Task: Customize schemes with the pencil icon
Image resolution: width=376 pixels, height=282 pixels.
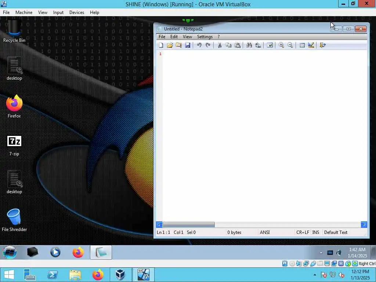Action: point(311,45)
